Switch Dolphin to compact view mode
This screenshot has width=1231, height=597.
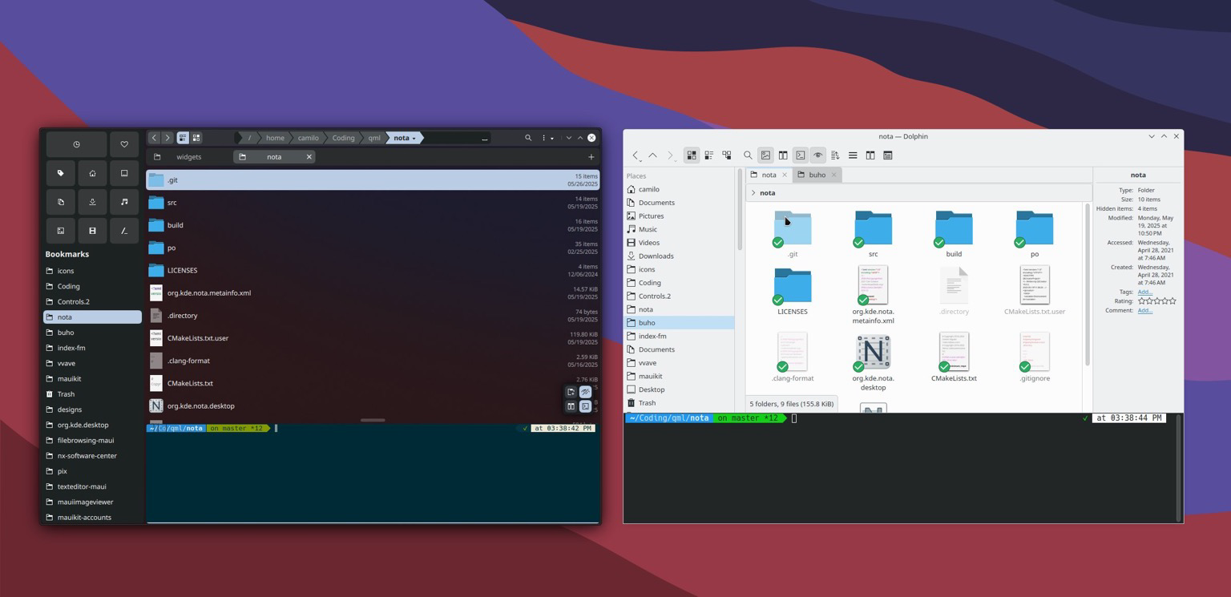pyautogui.click(x=709, y=155)
